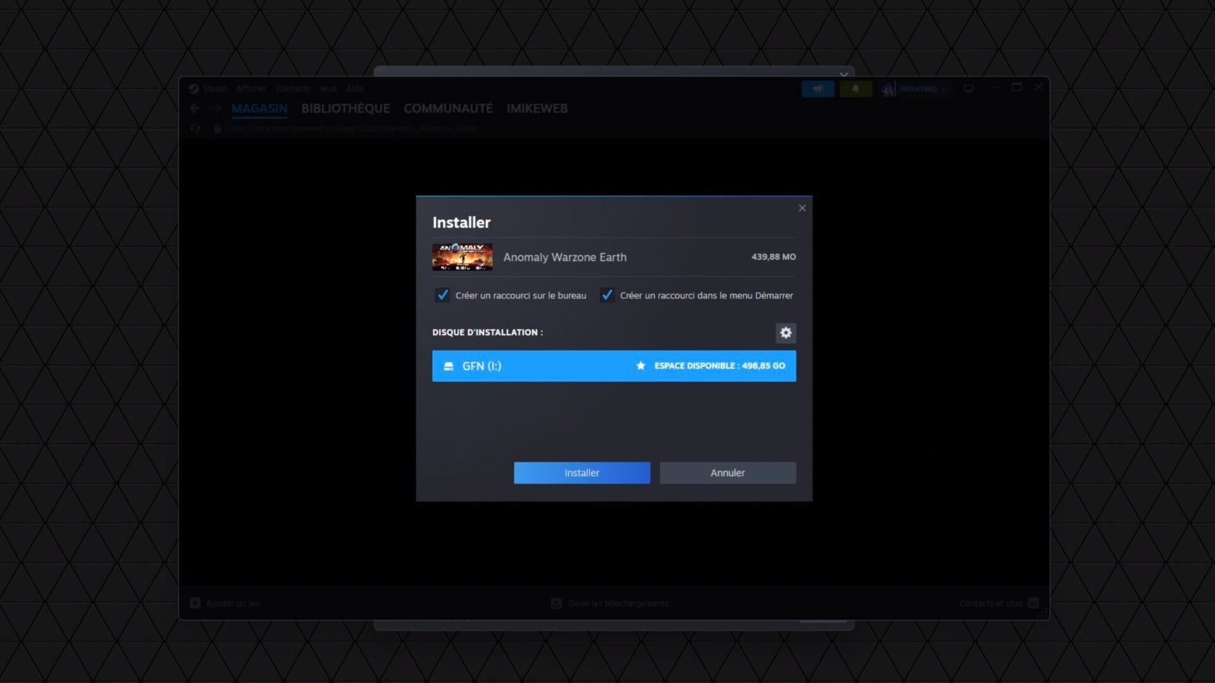Click the lock icon beside the store URL

click(218, 128)
